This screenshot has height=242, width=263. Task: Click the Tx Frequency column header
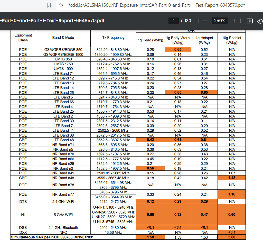(x=113, y=38)
